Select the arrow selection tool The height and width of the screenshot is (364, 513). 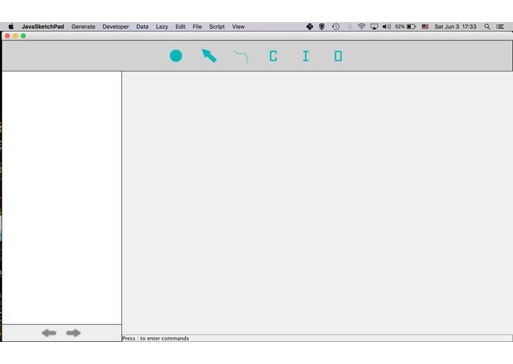pyautogui.click(x=209, y=55)
